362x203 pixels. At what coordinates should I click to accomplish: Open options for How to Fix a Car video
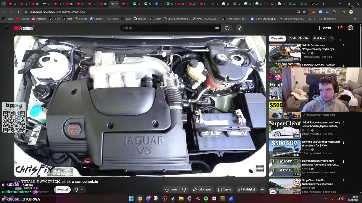(343, 142)
